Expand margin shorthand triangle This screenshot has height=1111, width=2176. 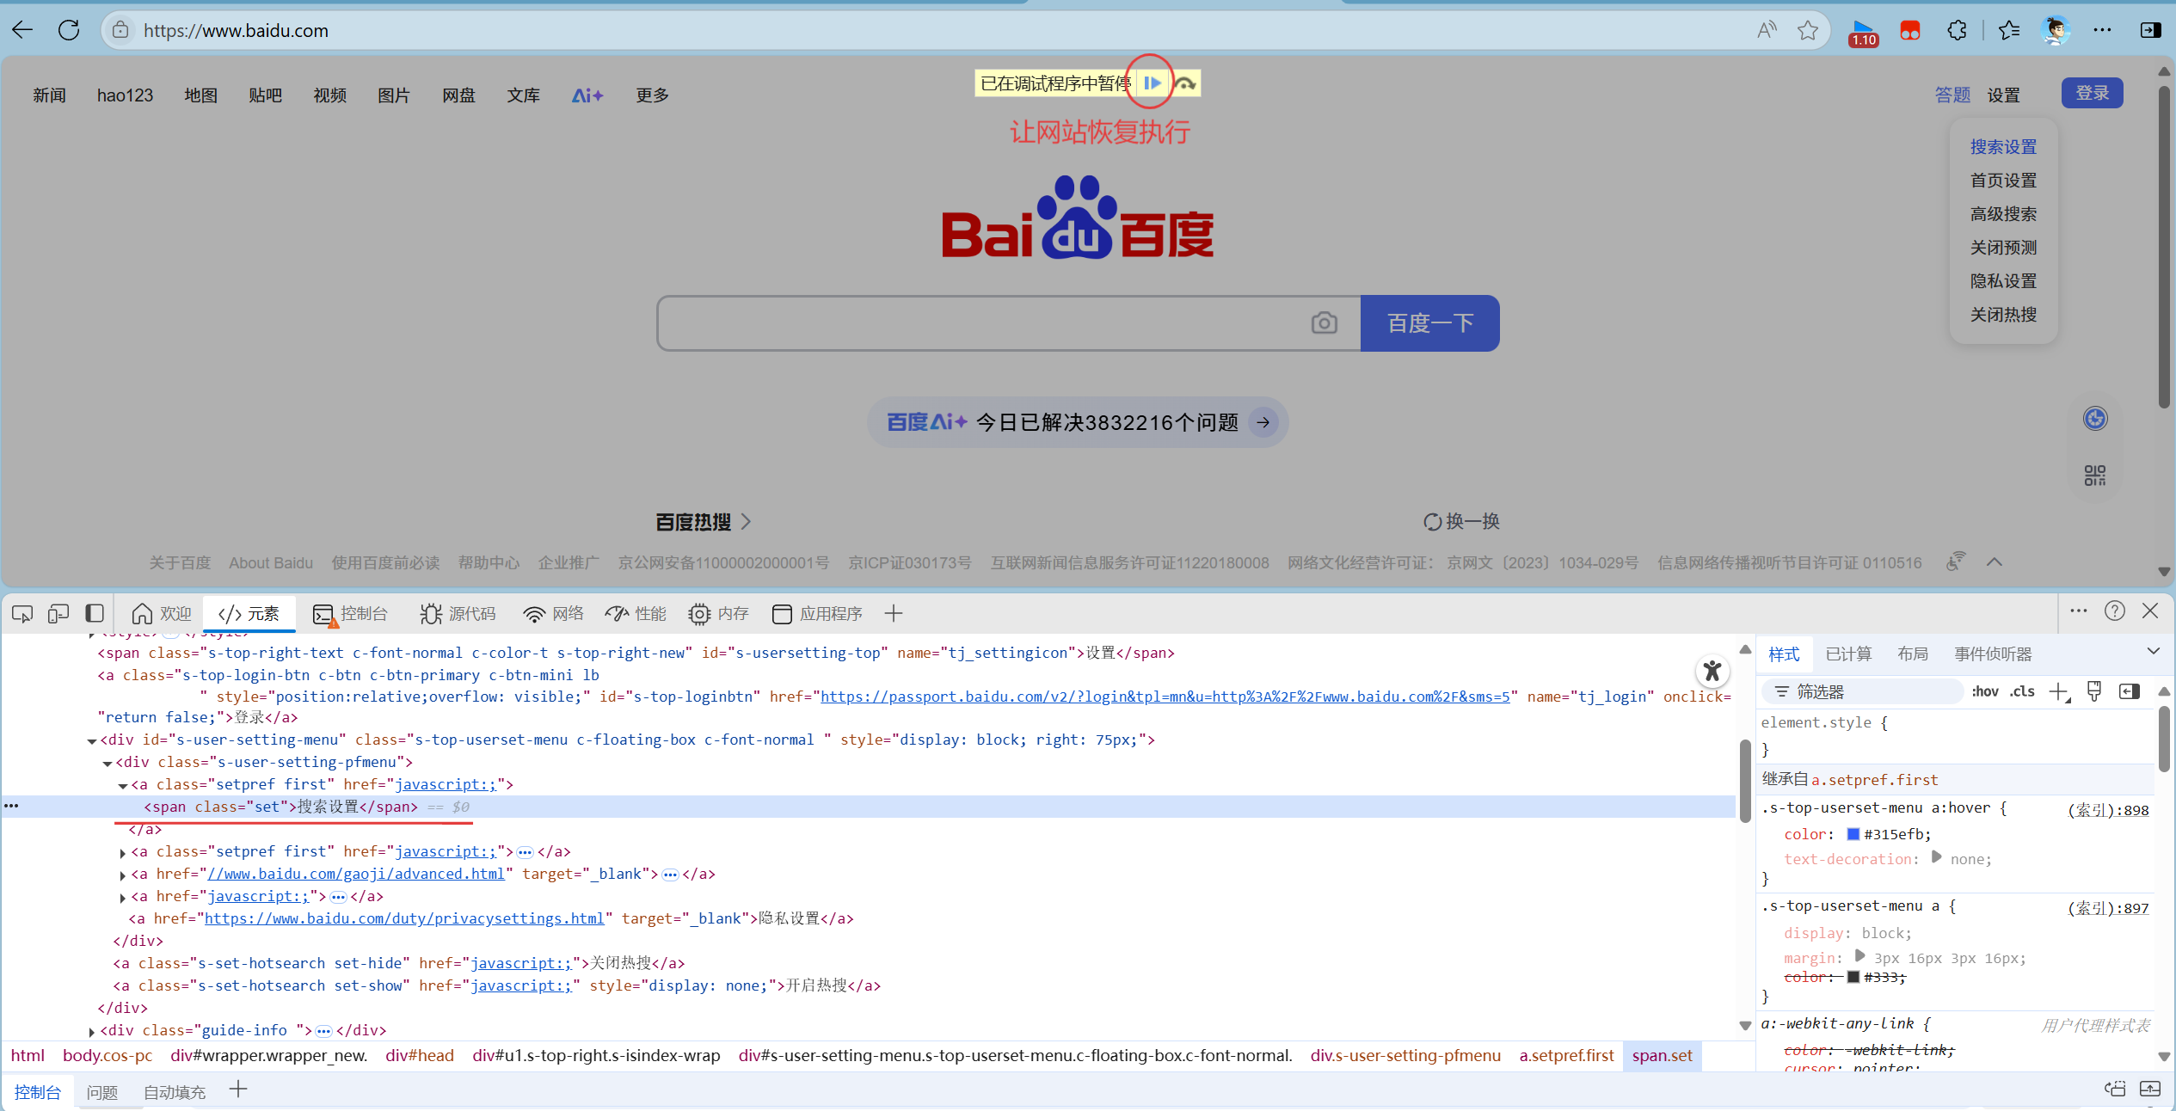(1859, 956)
